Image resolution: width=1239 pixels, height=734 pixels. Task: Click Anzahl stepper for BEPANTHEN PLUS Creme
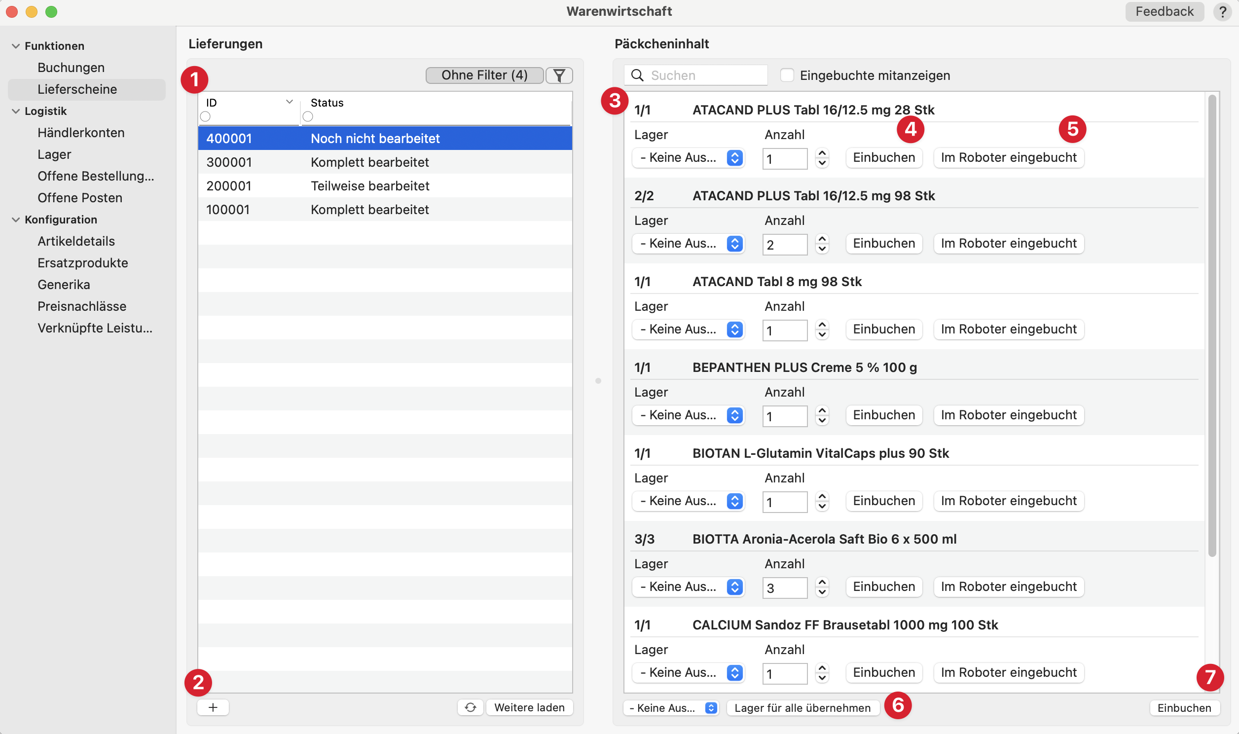(822, 415)
